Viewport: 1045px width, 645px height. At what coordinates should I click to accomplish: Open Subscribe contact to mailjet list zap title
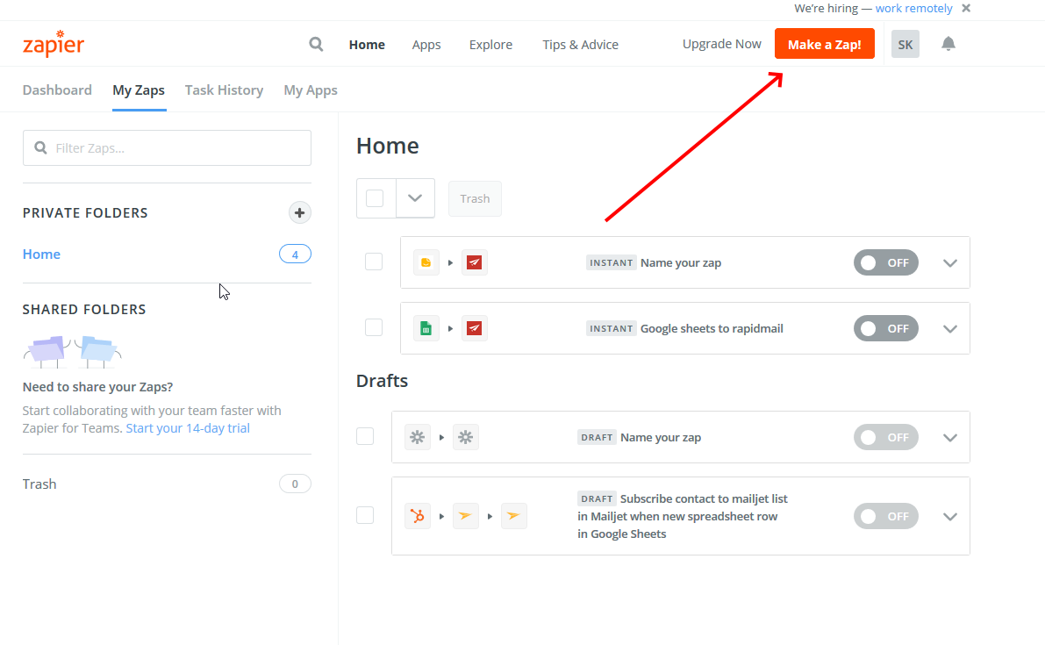click(684, 516)
